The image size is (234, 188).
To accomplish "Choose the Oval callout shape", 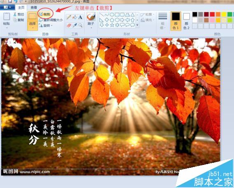I will (x=127, y=25).
